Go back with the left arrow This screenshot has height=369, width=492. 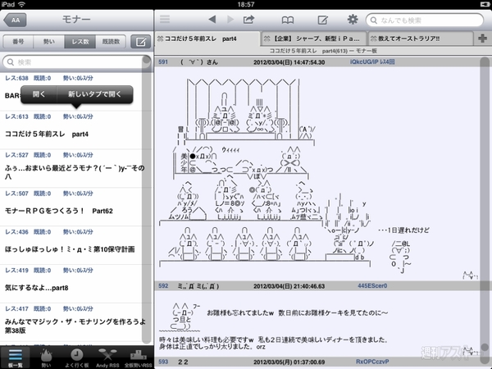click(x=212, y=20)
